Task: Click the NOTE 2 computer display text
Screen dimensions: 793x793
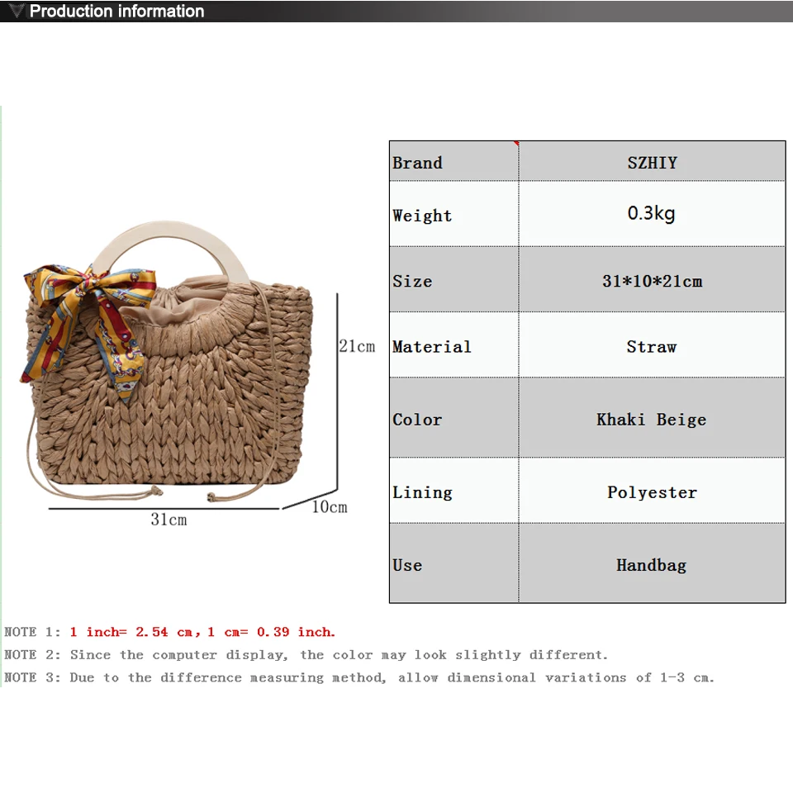Action: [x=306, y=655]
